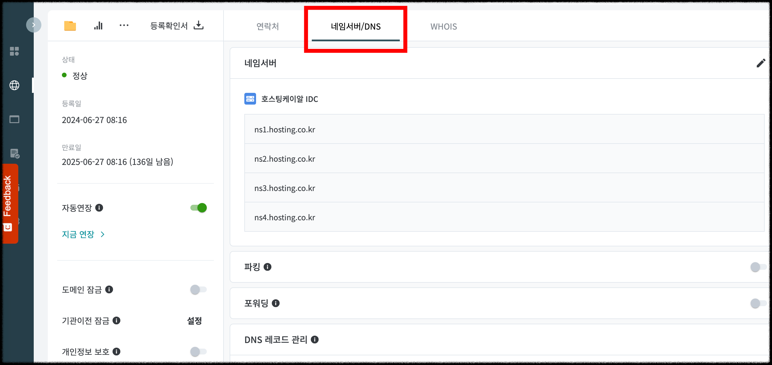Switch to the 연락처 tab
This screenshot has width=772, height=365.
tap(267, 26)
